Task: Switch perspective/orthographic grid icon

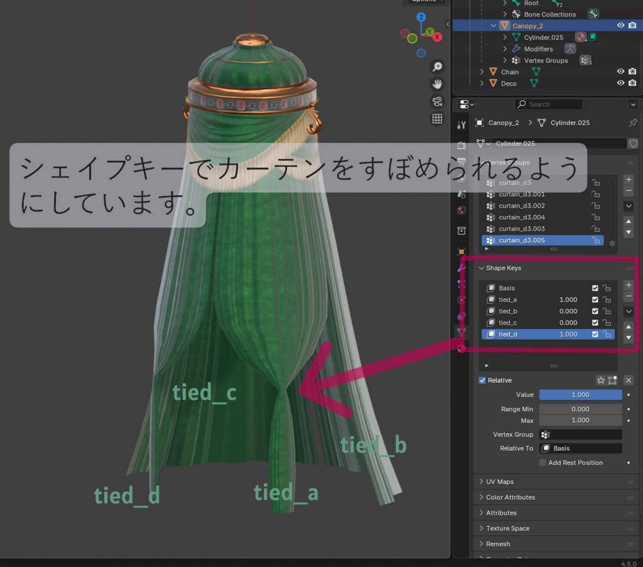Action: [x=437, y=119]
